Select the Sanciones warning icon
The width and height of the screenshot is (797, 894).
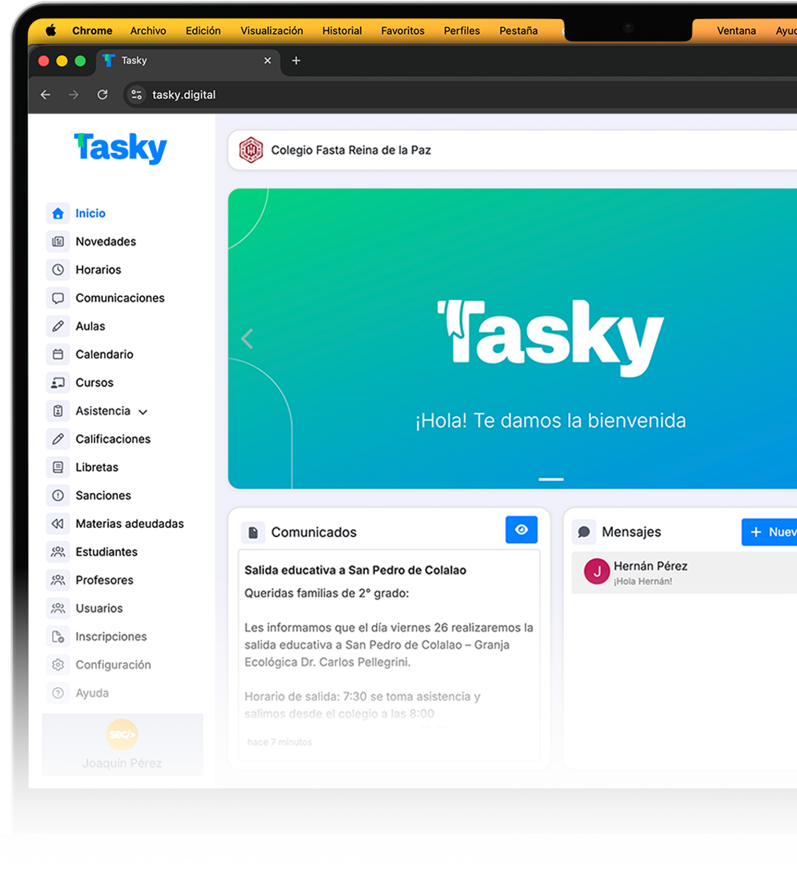point(58,495)
